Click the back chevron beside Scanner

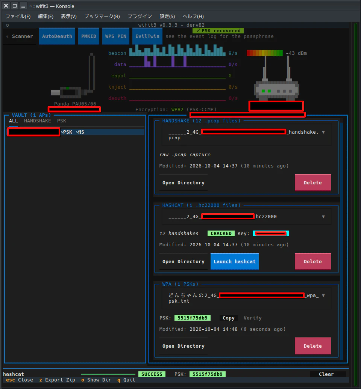pyautogui.click(x=7, y=36)
